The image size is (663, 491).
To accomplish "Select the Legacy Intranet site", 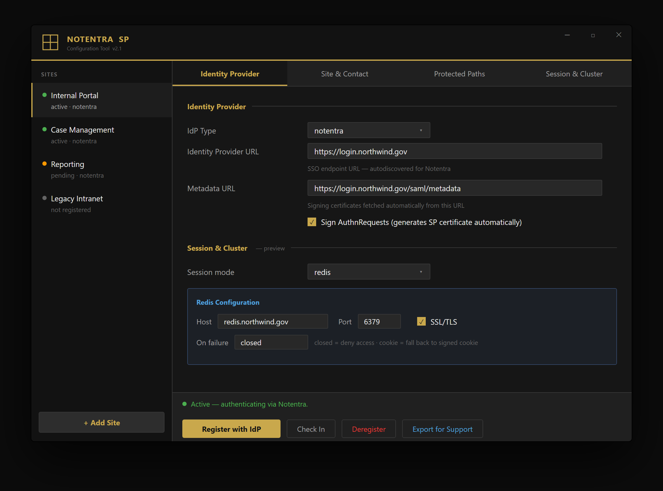I will coord(102,203).
